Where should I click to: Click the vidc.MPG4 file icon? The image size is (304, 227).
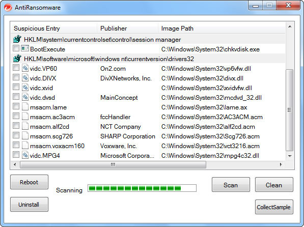point(25,155)
